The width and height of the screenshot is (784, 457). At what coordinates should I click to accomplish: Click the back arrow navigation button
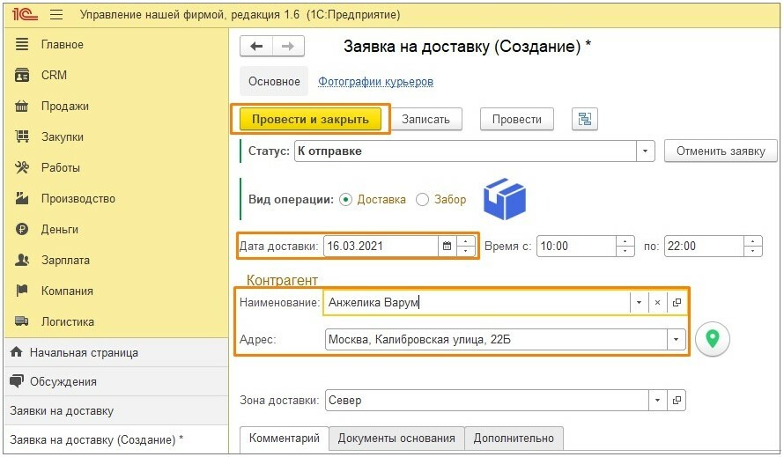(x=256, y=47)
